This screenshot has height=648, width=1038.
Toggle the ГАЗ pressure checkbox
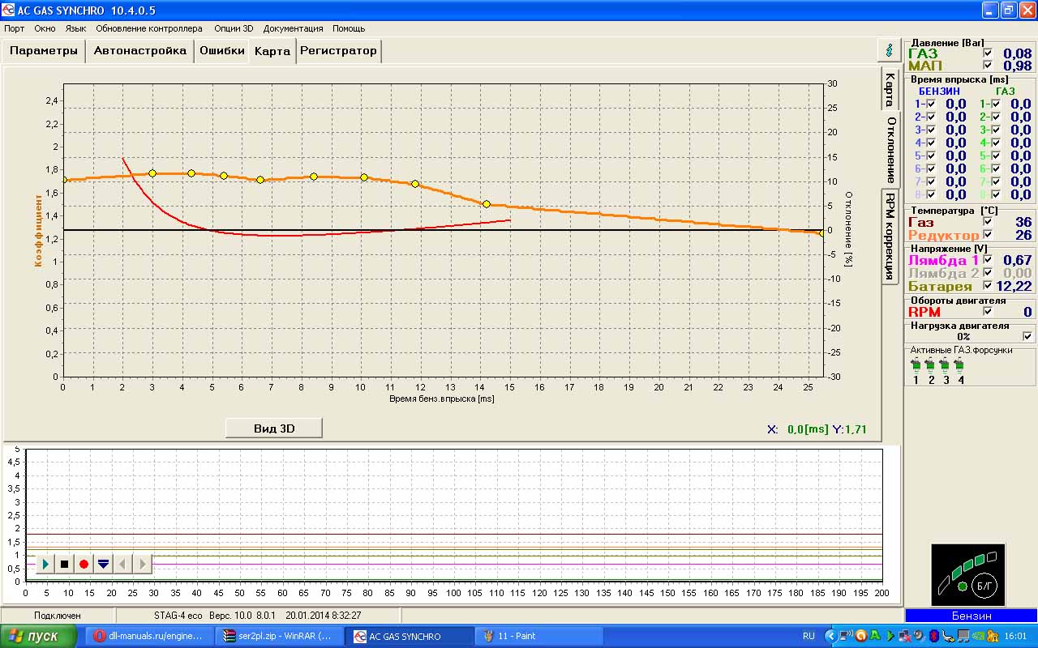[988, 53]
